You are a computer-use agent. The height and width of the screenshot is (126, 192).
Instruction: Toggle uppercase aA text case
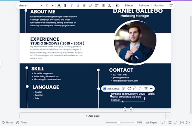[x=90, y=6]
